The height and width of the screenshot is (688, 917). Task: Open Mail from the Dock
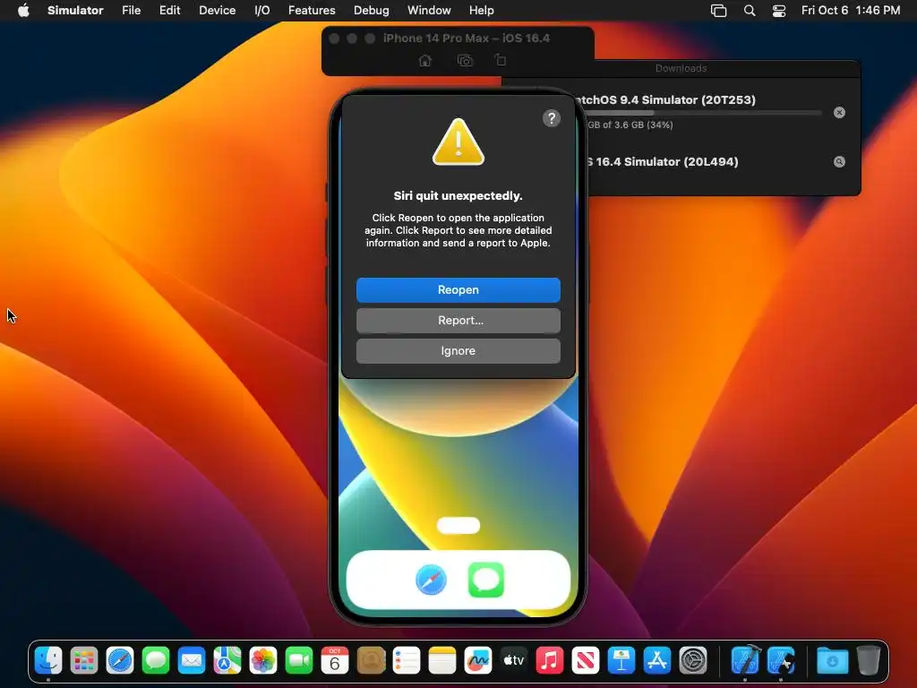pyautogui.click(x=192, y=660)
